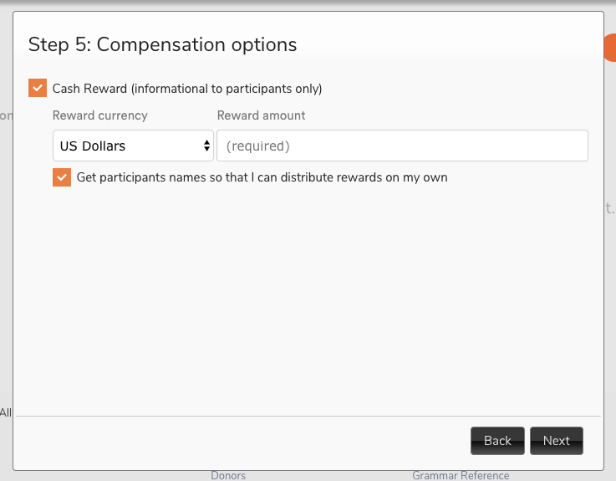Screen dimensions: 616x481
Task: Open the Reward currency dropdown
Action: pos(133,146)
